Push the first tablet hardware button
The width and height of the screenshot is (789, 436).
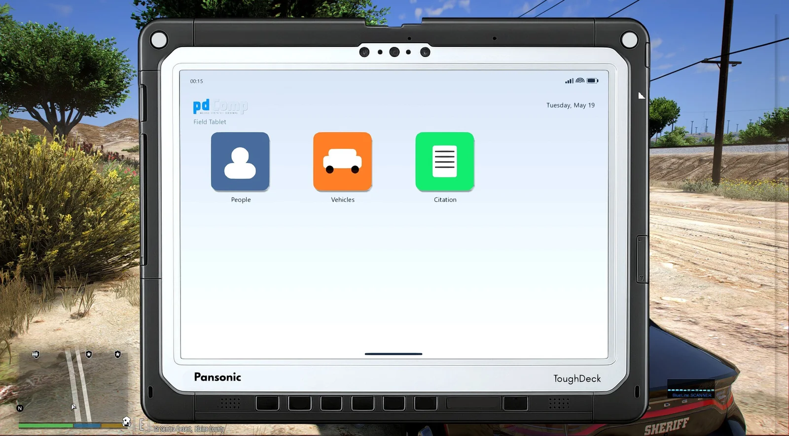coord(267,403)
